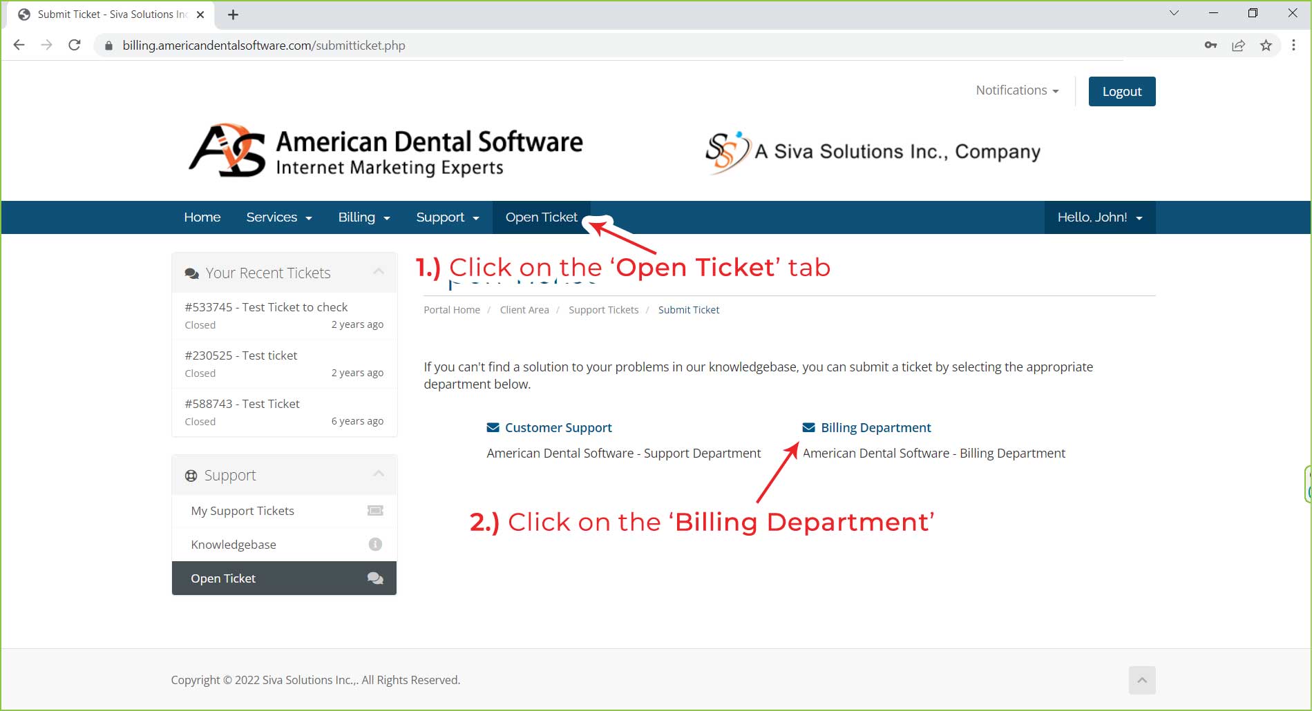Reload the Submit Ticket page
This screenshot has width=1312, height=711.
point(75,45)
